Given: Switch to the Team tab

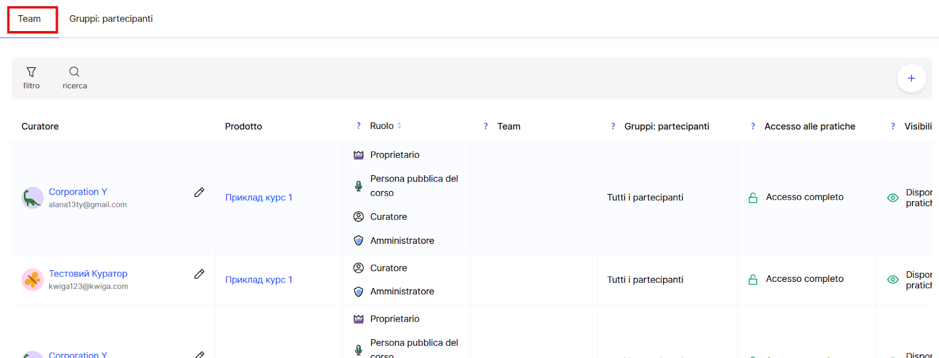Looking at the screenshot, I should 29,19.
